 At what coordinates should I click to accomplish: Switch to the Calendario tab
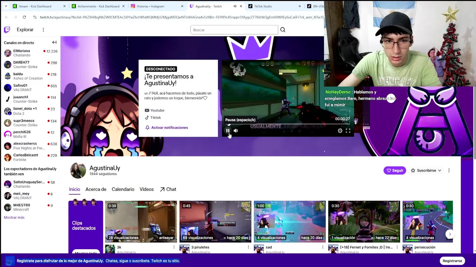123,189
